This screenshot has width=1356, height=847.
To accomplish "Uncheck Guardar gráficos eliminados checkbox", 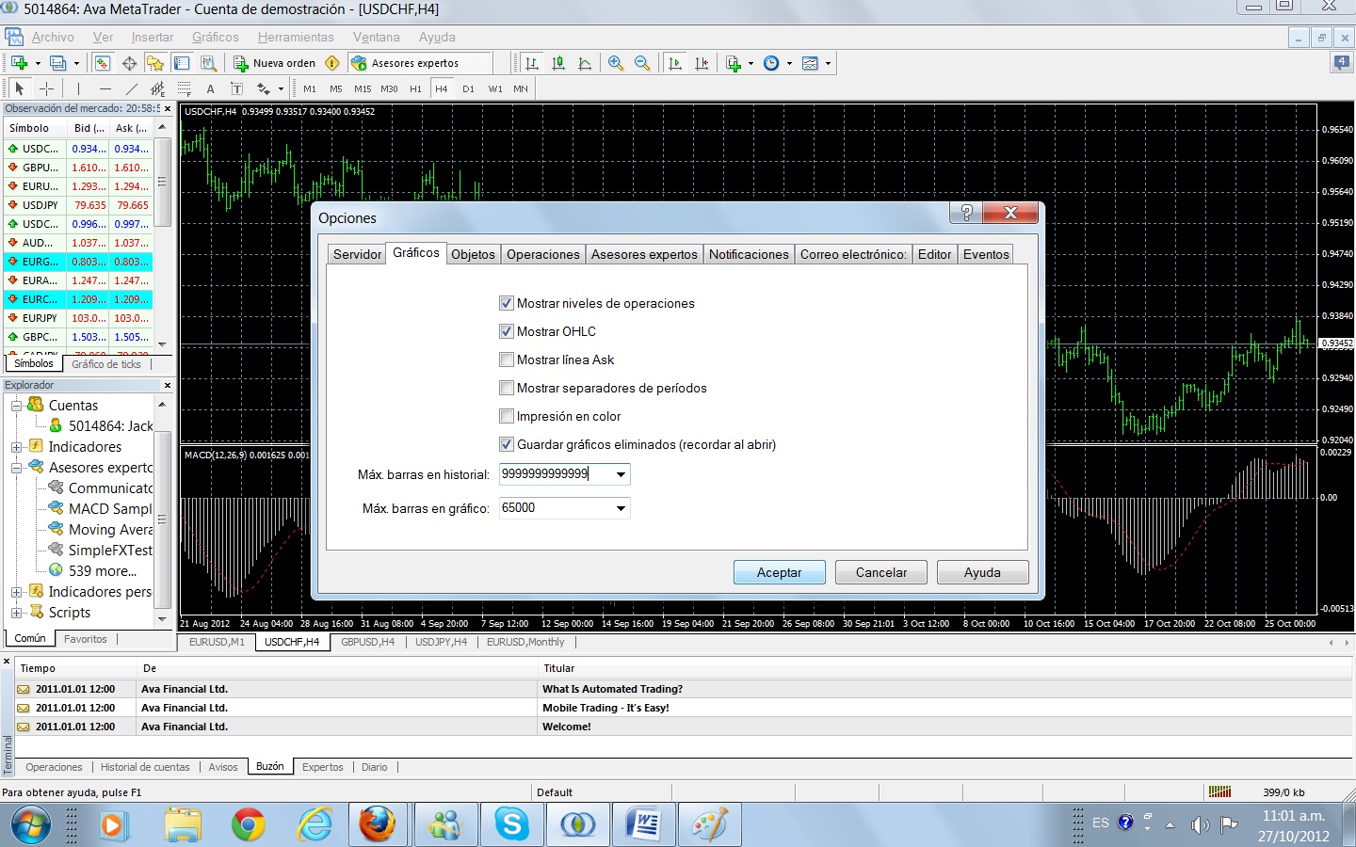I will coord(507,444).
